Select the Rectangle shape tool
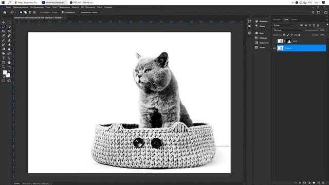 pos(4,62)
